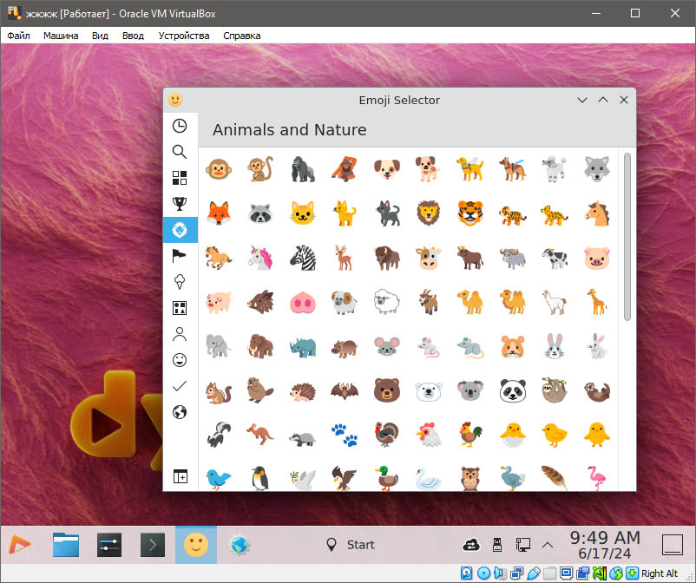Image resolution: width=696 pixels, height=583 pixels.
Task: Pick the mallard duck emoji
Action: (x=386, y=478)
